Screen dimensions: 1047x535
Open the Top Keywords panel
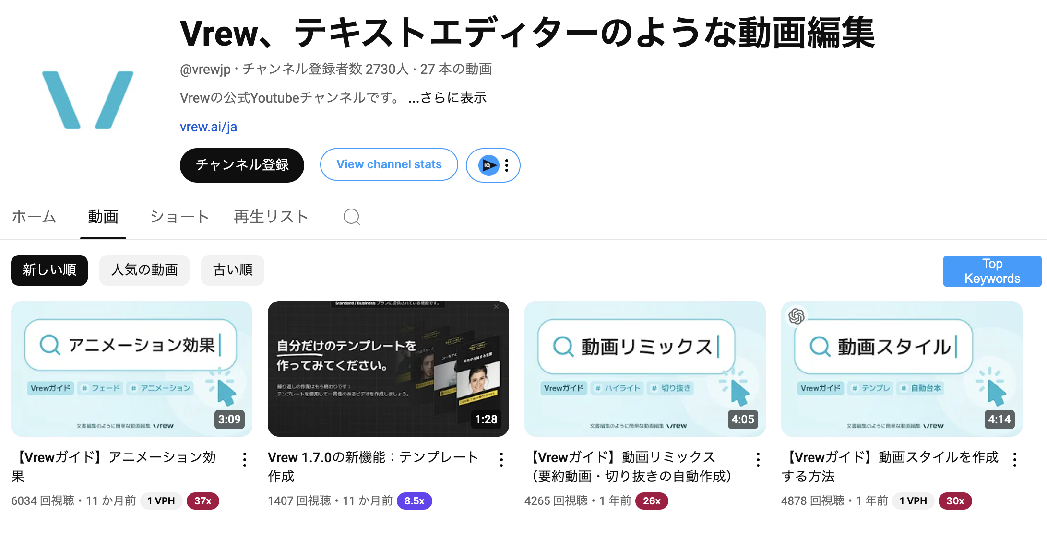(992, 271)
